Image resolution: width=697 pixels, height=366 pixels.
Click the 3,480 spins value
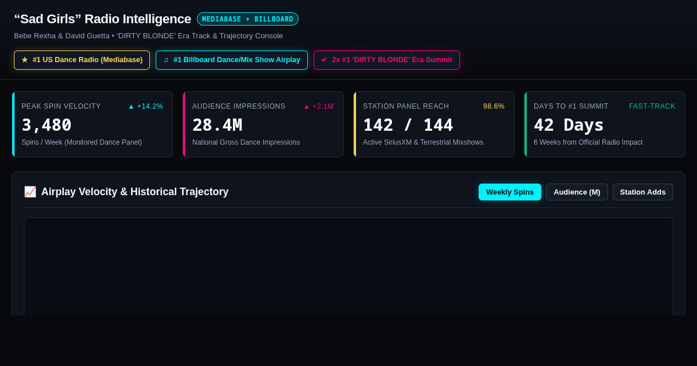(46, 125)
